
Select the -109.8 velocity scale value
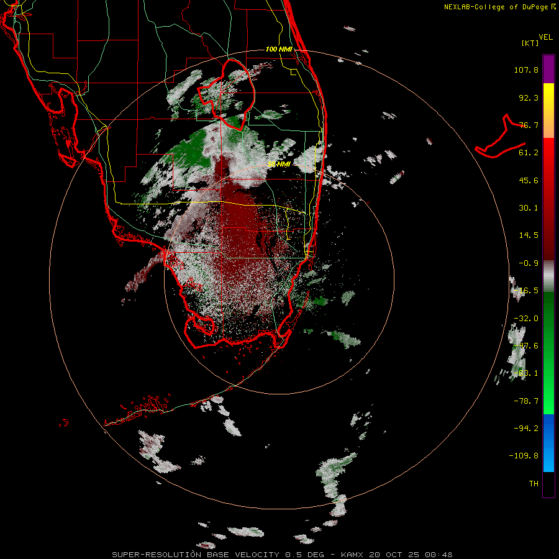pos(524,456)
